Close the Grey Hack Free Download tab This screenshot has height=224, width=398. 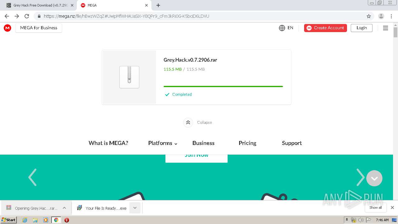[72, 5]
